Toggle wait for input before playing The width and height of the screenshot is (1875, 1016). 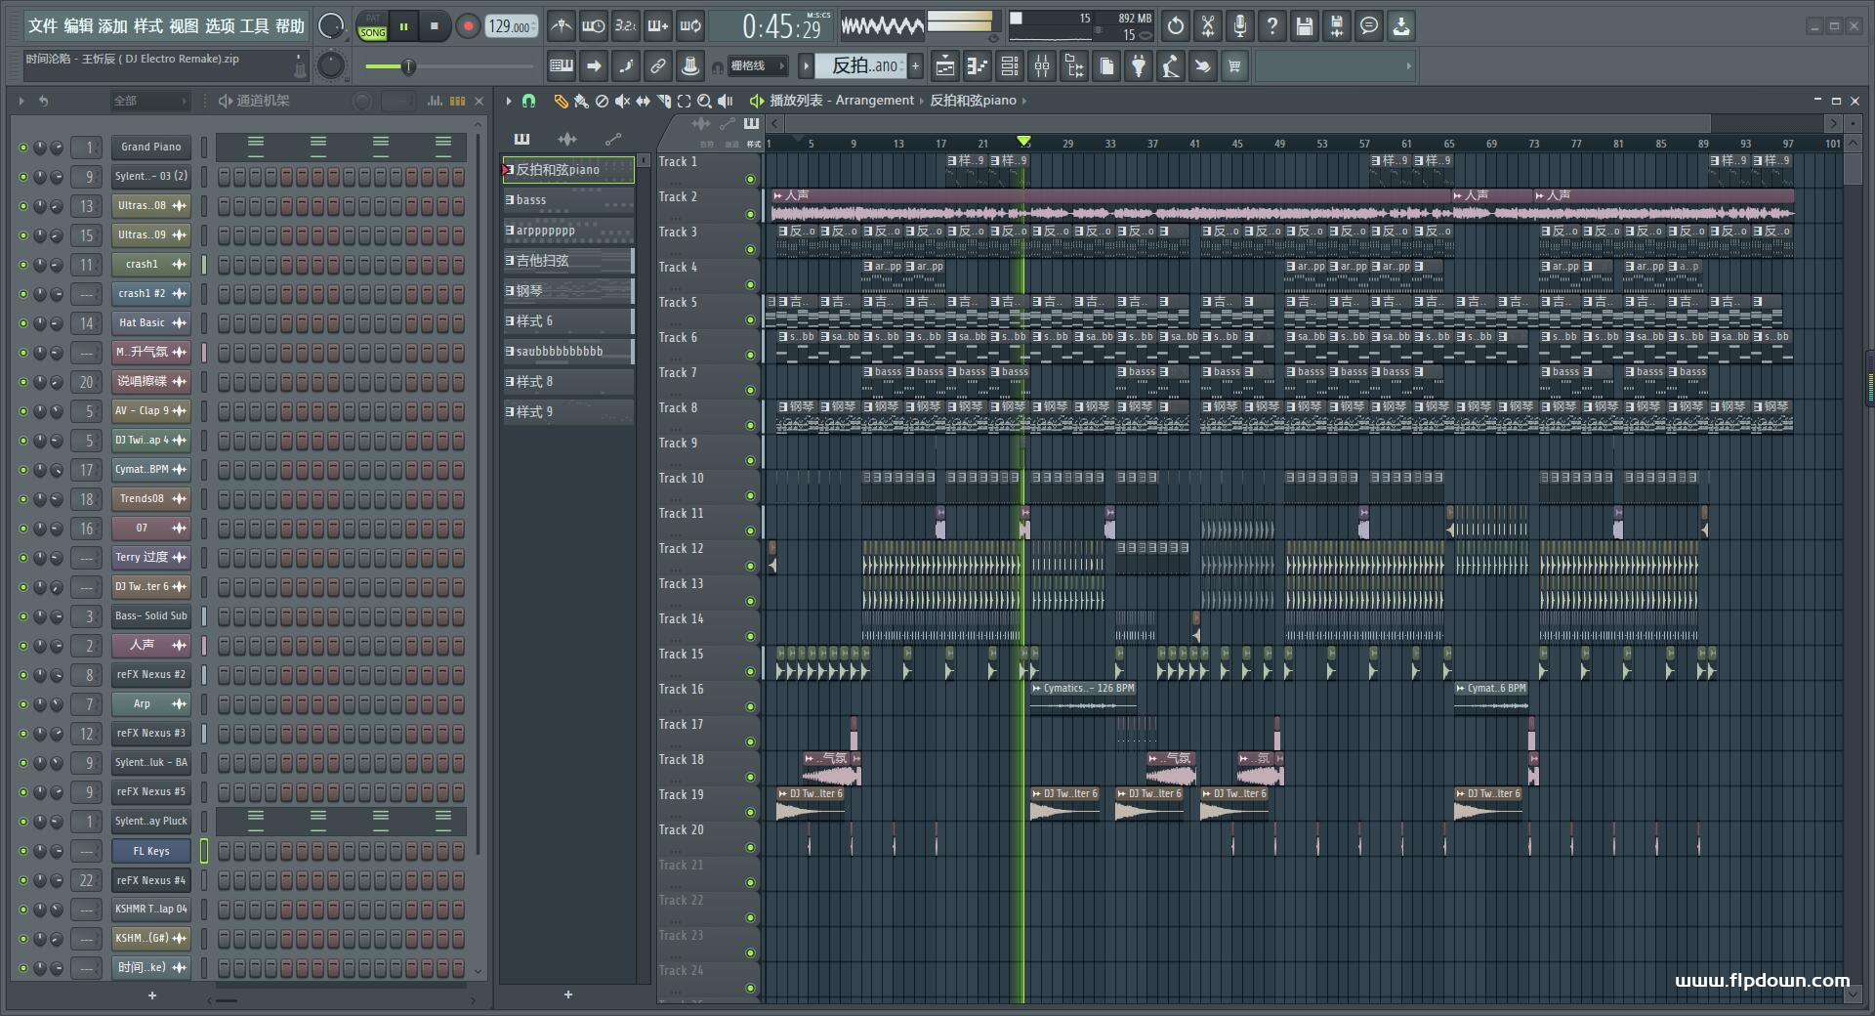pyautogui.click(x=593, y=26)
